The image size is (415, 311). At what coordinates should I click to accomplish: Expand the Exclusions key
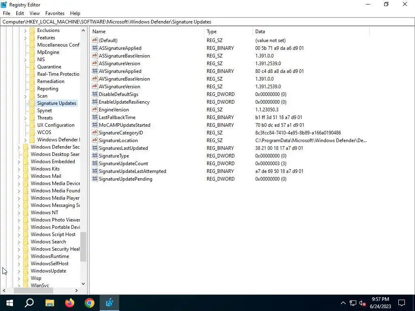tap(26, 30)
